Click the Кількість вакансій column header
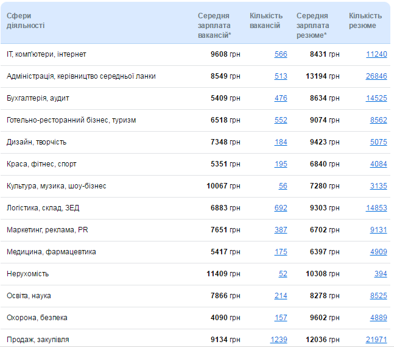This screenshot has height=347, width=394. click(266, 21)
